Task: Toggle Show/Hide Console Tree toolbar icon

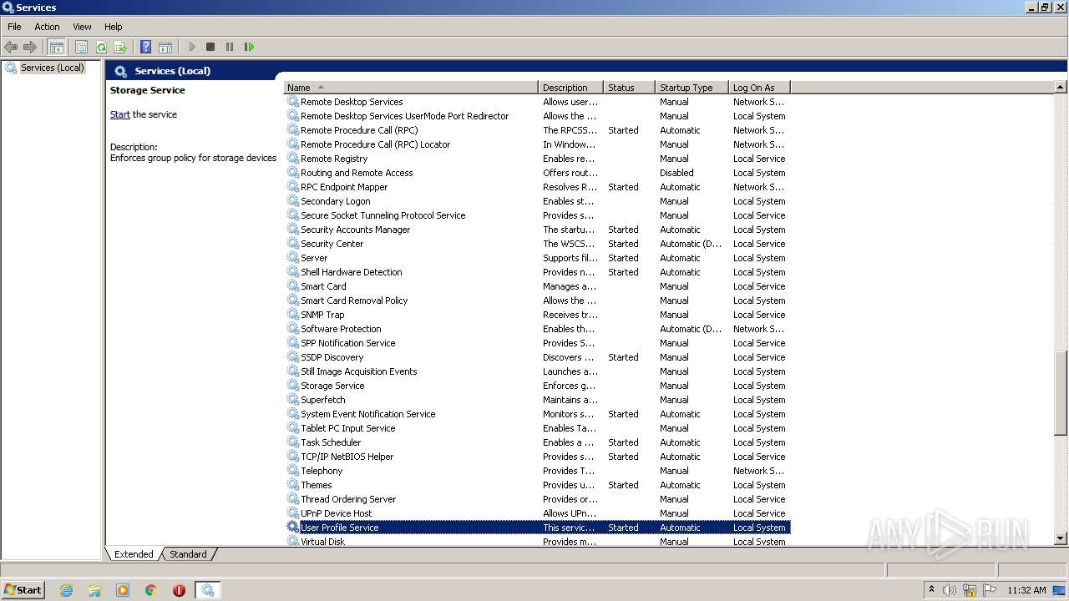Action: point(56,47)
